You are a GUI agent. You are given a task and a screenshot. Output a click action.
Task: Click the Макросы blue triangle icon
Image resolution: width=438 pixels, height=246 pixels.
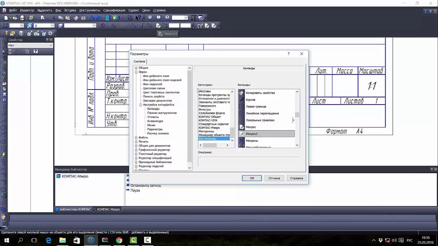coord(242,141)
